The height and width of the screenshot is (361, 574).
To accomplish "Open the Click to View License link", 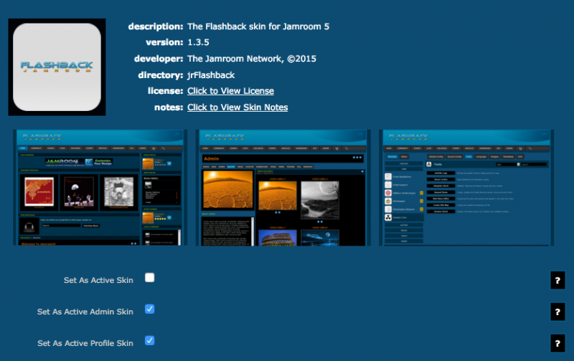I will pos(230,91).
